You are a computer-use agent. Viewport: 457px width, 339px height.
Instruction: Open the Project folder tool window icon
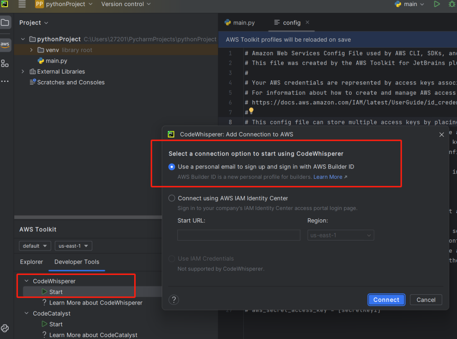coord(5,22)
